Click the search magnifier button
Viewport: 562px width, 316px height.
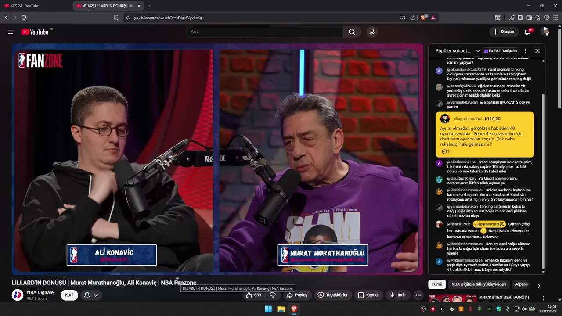pyautogui.click(x=352, y=32)
